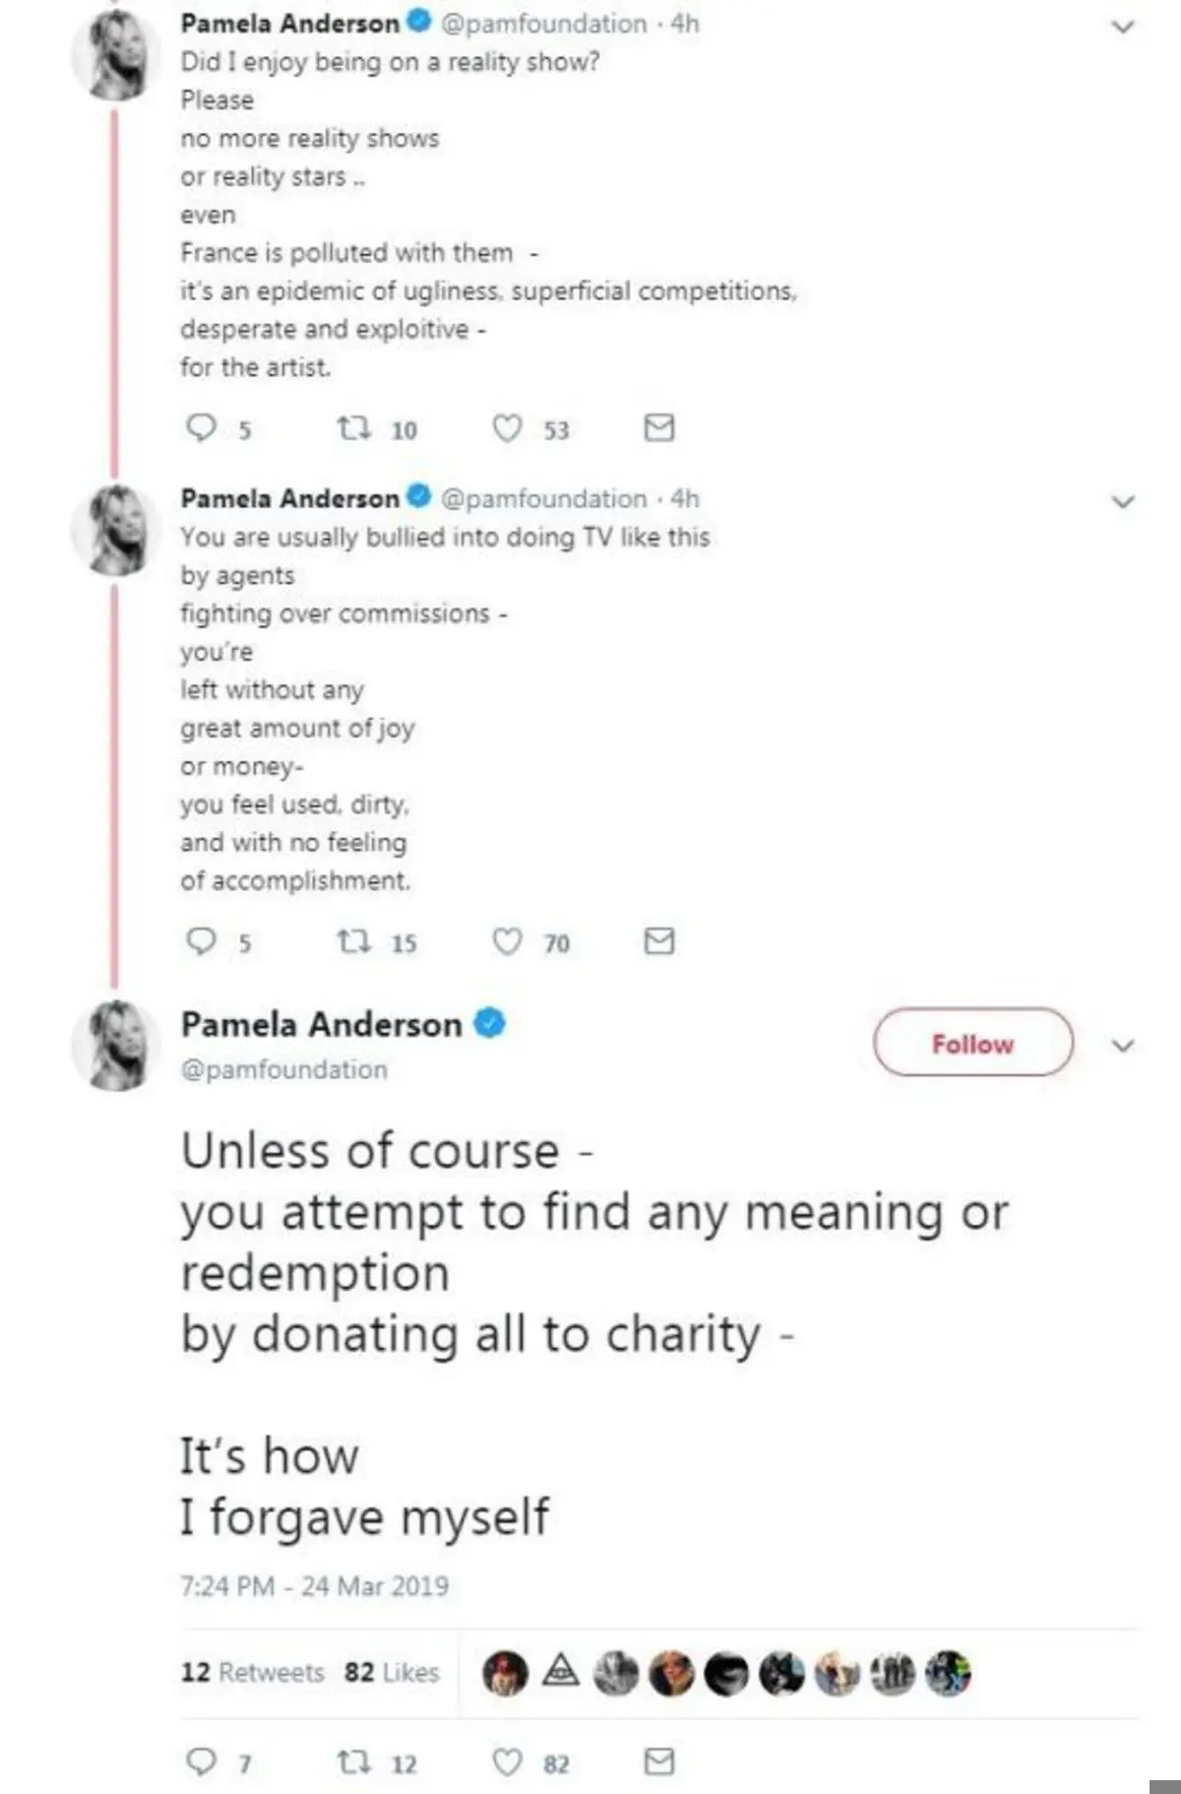Retweet the main tweet with 12 retweets
Screen dimensions: 1181x1794
coord(353,1762)
